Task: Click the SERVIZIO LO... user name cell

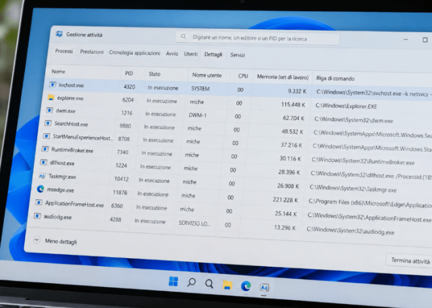Action: coord(194,223)
